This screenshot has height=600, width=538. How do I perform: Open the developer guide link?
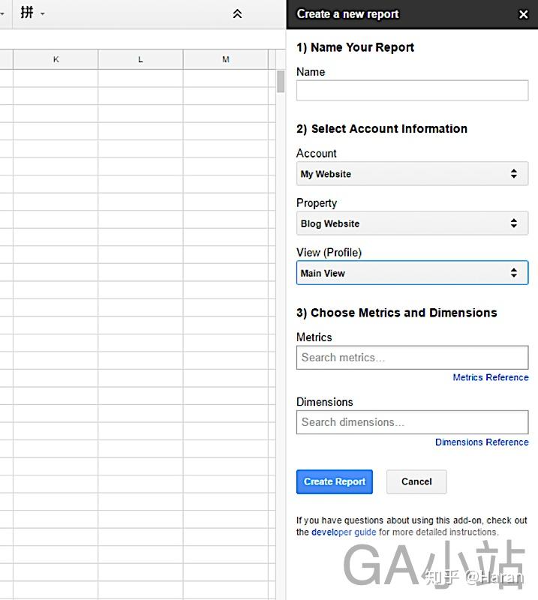(344, 532)
